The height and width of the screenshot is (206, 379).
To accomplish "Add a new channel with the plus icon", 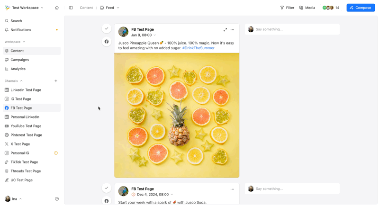I will (56, 81).
